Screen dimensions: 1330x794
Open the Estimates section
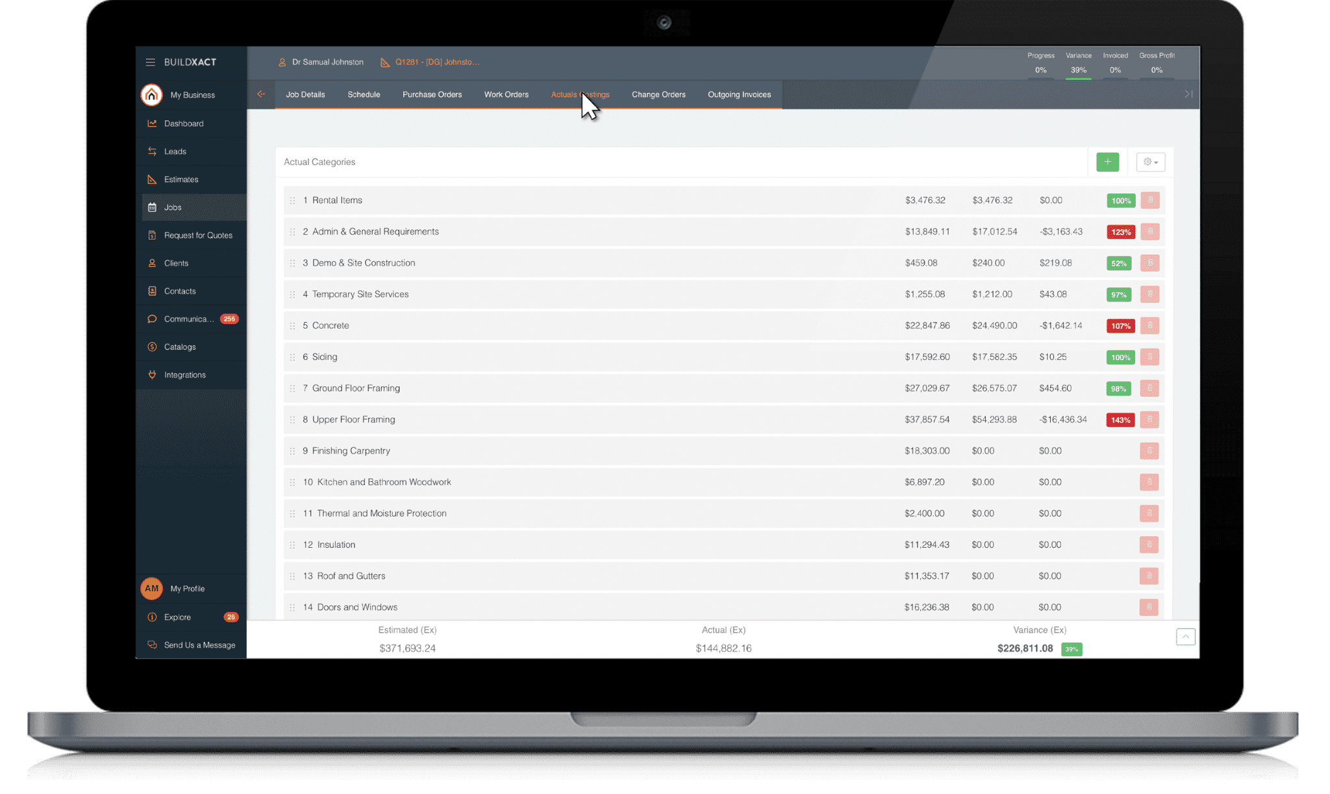click(181, 179)
